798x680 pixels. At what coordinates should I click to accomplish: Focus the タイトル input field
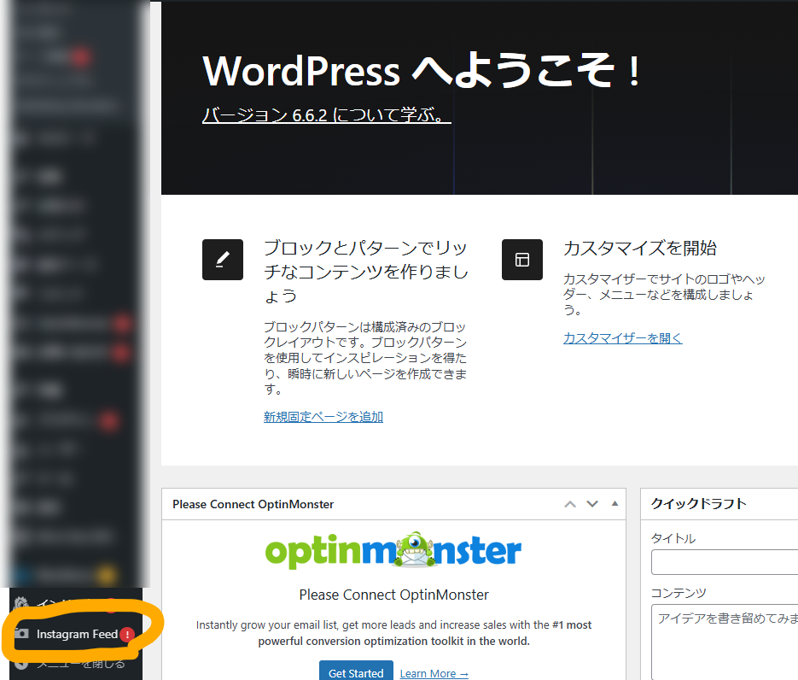pos(725,562)
